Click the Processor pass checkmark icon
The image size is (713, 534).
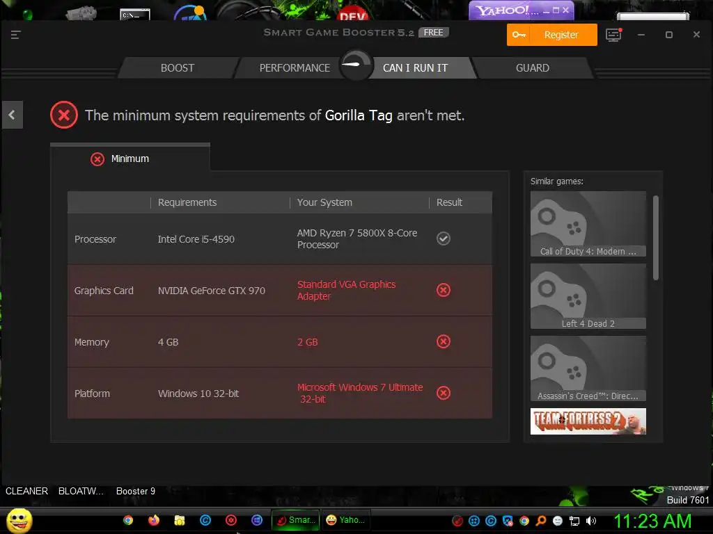(x=444, y=238)
